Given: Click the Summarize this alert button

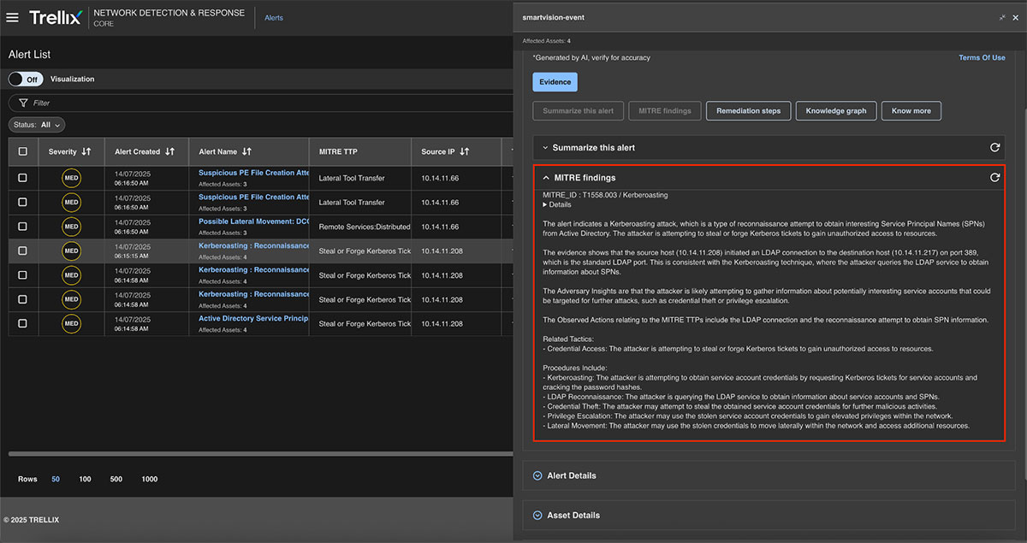Looking at the screenshot, I should [578, 110].
